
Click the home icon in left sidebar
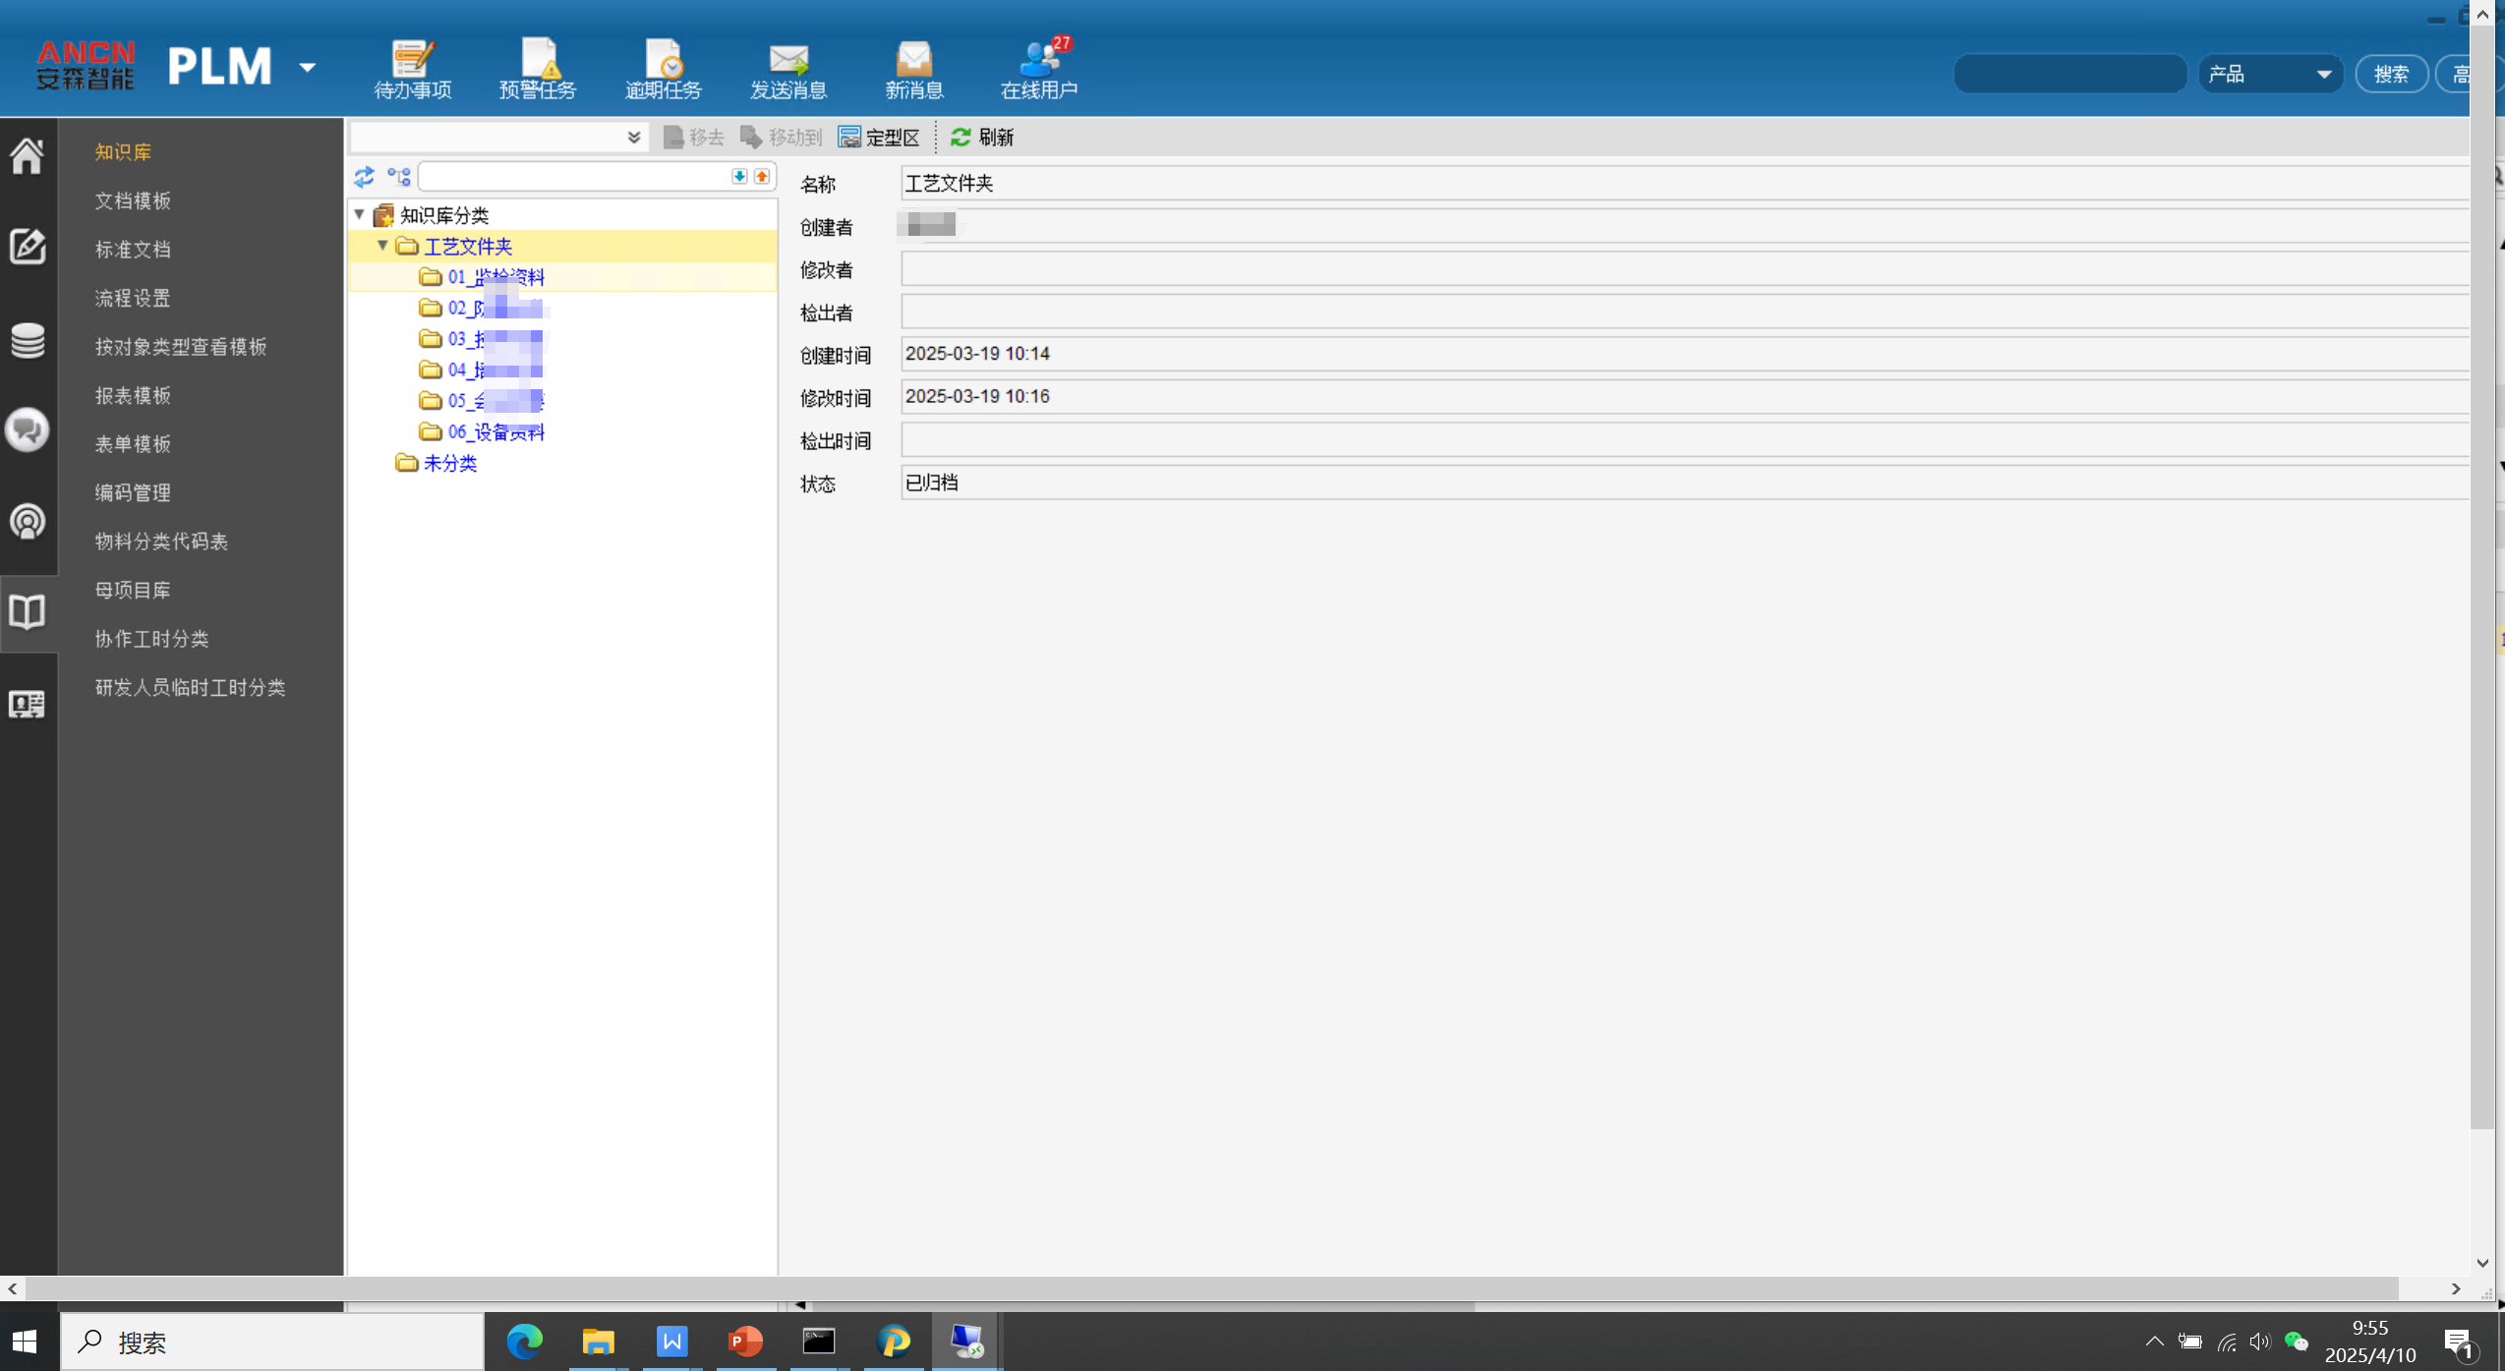(x=28, y=155)
